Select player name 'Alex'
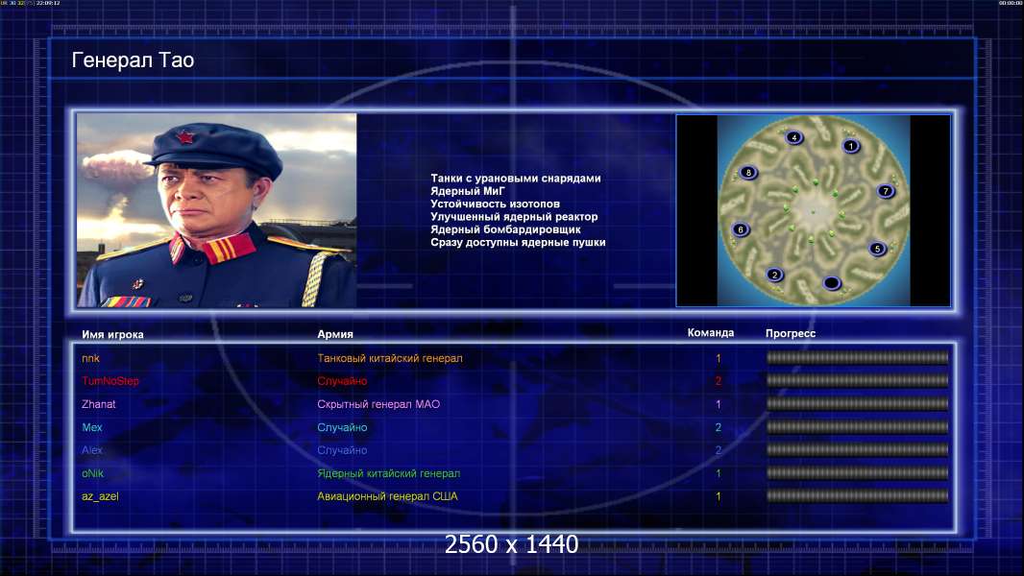Screen dimensions: 1024x576 coord(92,450)
